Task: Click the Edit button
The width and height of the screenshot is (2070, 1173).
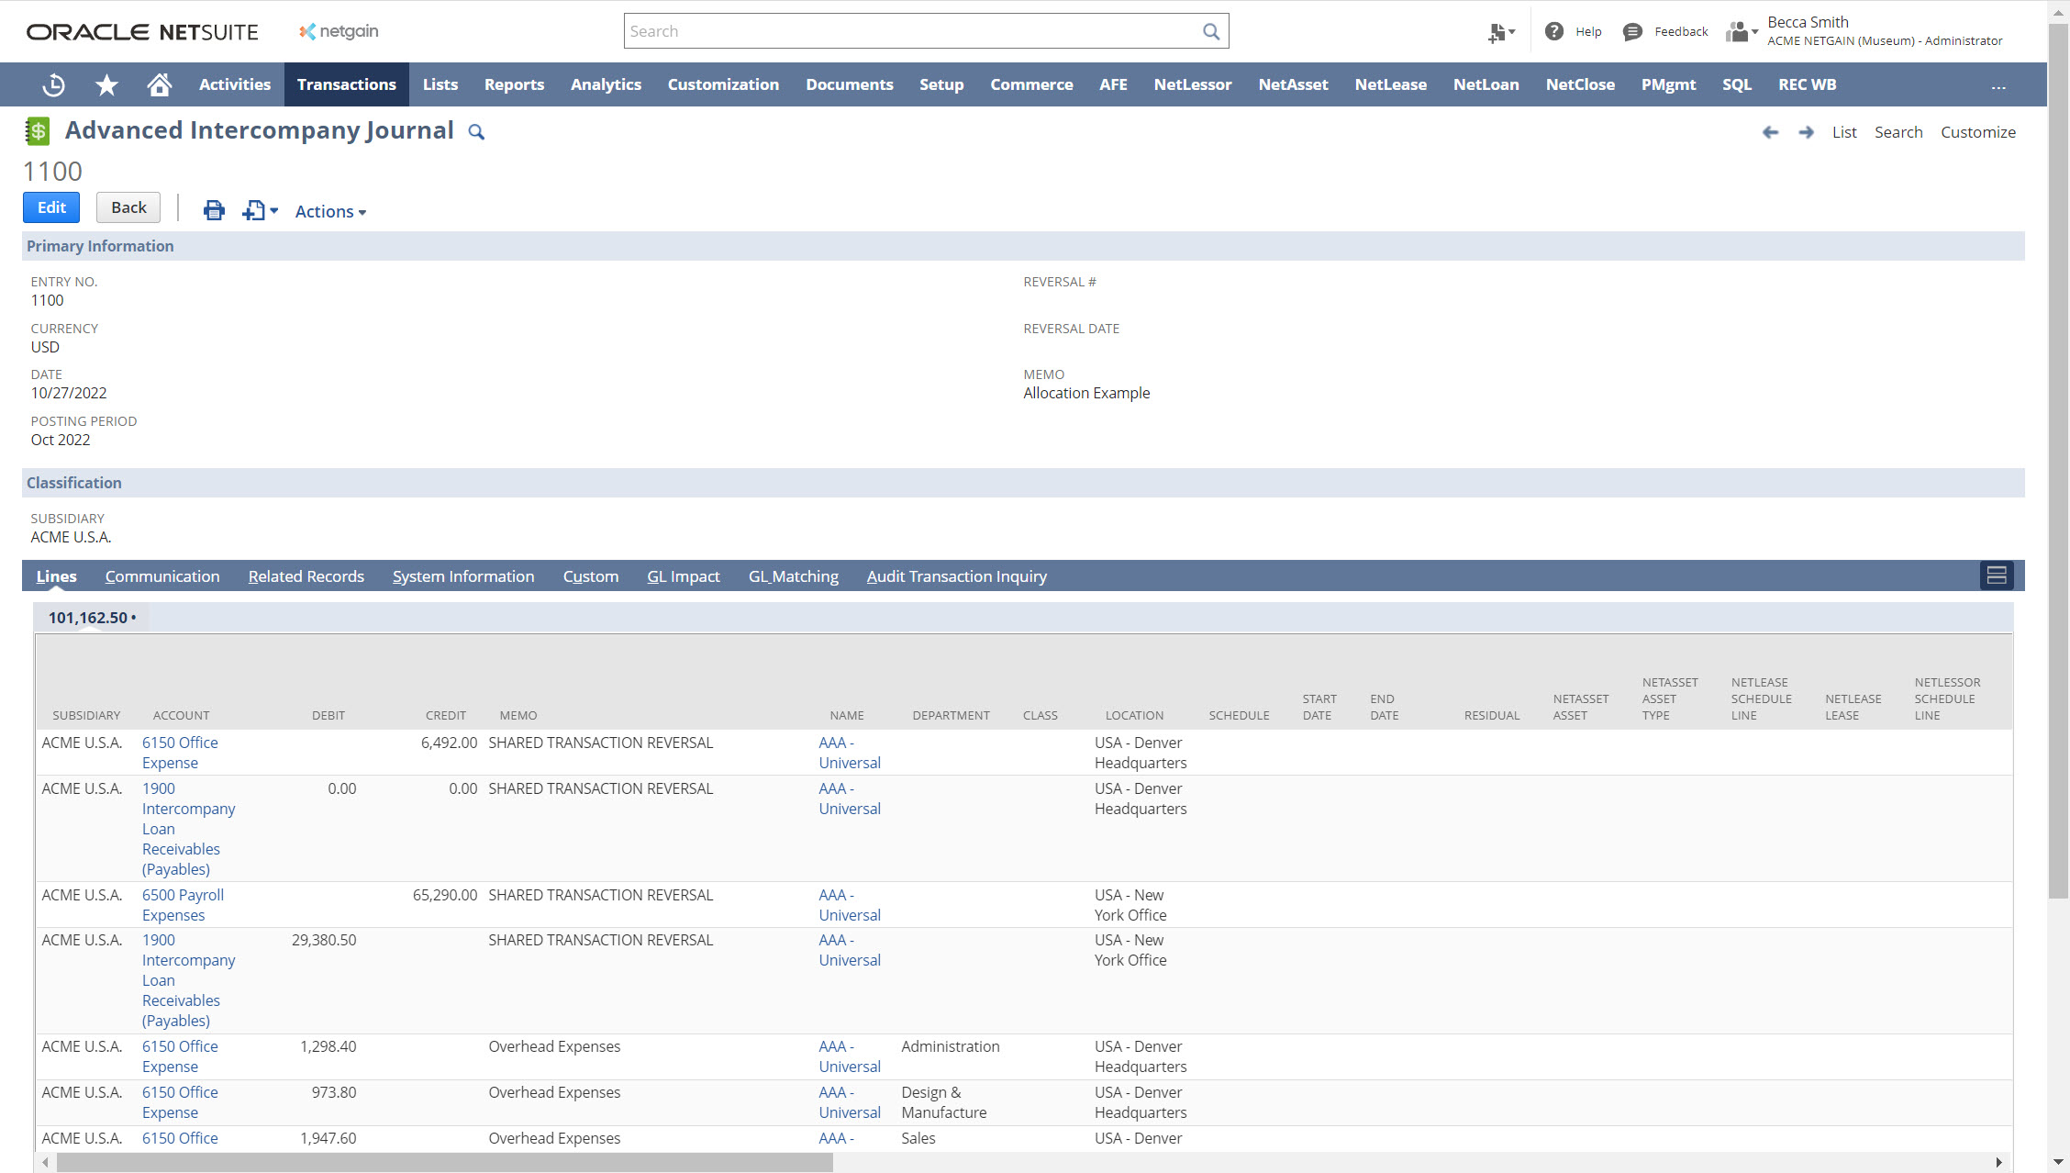Action: pos(51,207)
